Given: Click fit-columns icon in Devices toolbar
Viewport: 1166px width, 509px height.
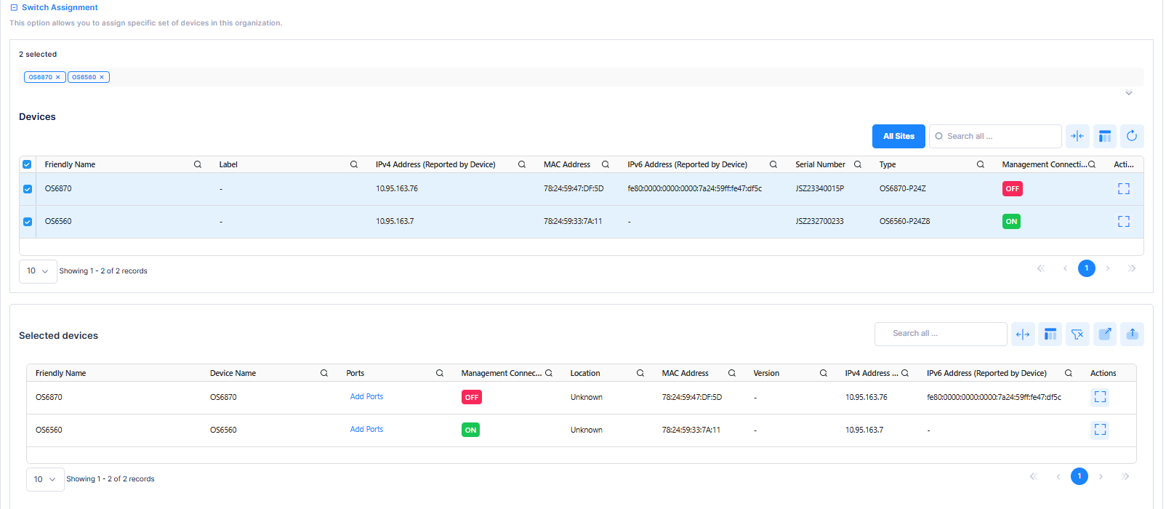Looking at the screenshot, I should [1077, 136].
